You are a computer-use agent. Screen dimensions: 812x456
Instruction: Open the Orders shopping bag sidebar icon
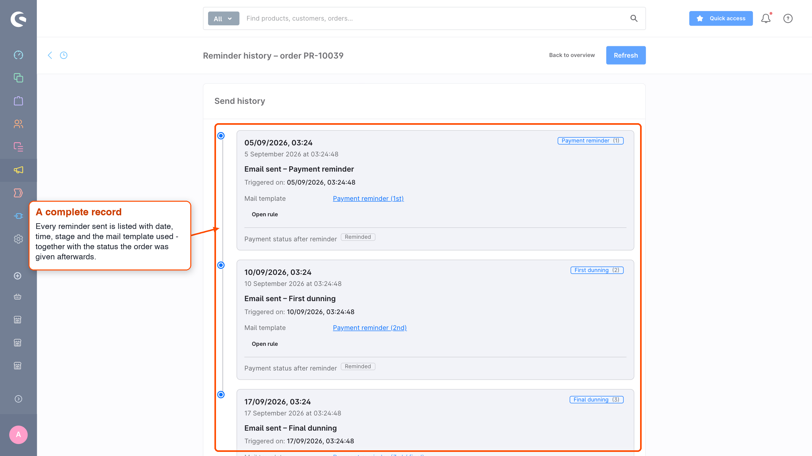18,101
